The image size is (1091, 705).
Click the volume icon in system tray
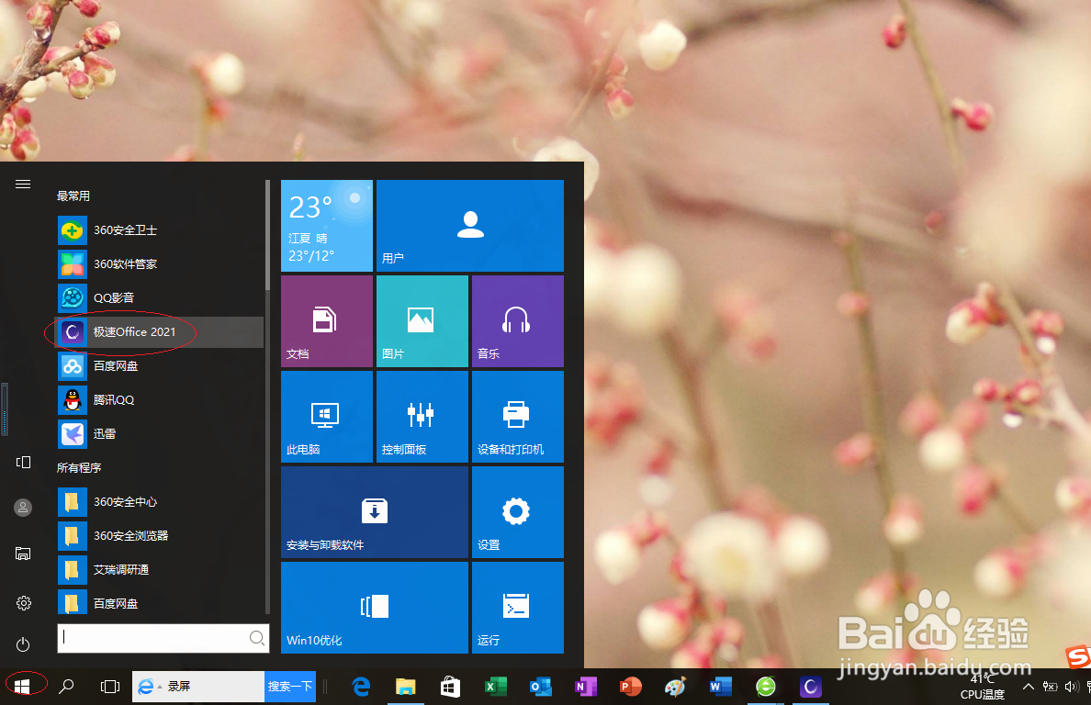pyautogui.click(x=1071, y=687)
